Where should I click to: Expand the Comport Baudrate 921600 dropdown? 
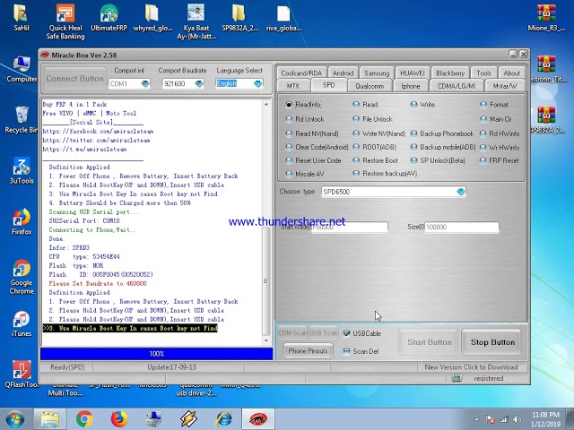pos(199,83)
